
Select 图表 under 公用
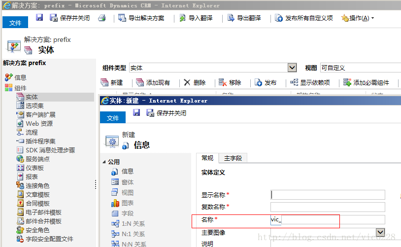pyautogui.click(x=123, y=203)
